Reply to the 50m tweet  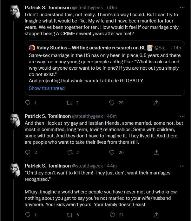point(28,103)
